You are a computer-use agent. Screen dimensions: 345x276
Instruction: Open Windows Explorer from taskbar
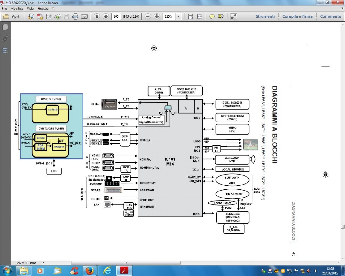(x=24, y=271)
